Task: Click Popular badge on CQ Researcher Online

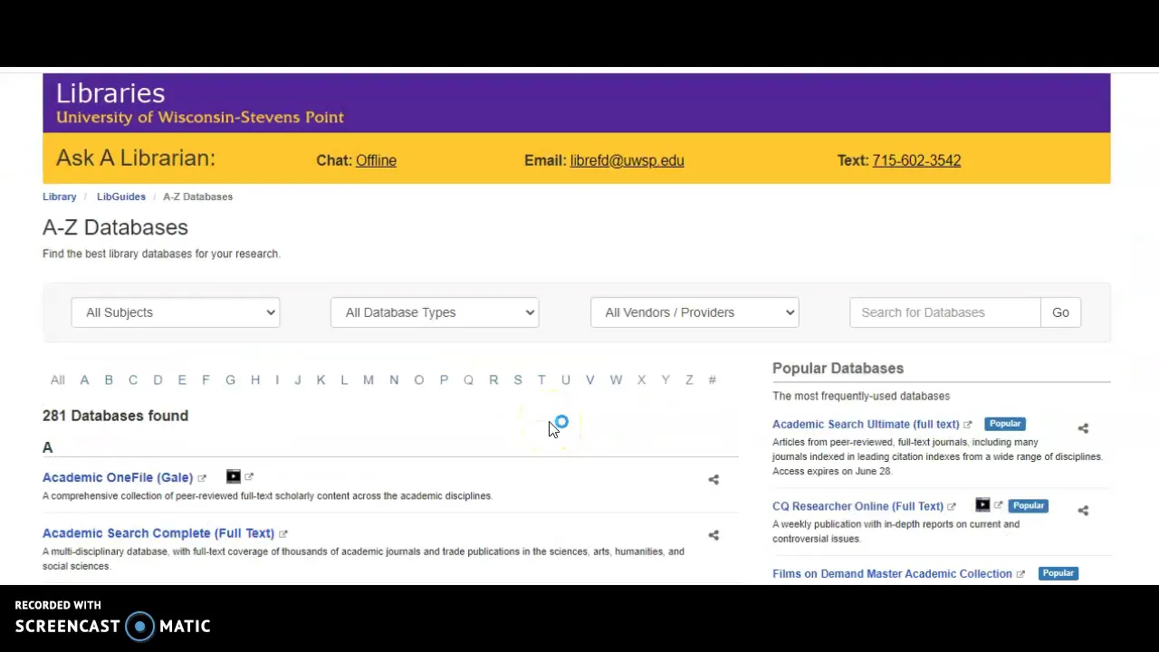Action: click(x=1028, y=505)
